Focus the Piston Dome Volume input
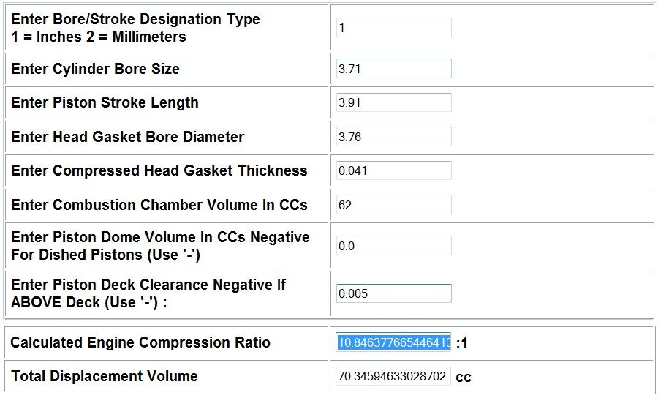The image size is (658, 398). (x=393, y=246)
